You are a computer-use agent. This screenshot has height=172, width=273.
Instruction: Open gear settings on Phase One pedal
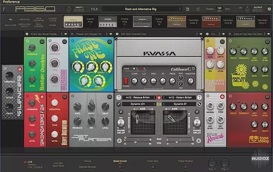(x=73, y=41)
